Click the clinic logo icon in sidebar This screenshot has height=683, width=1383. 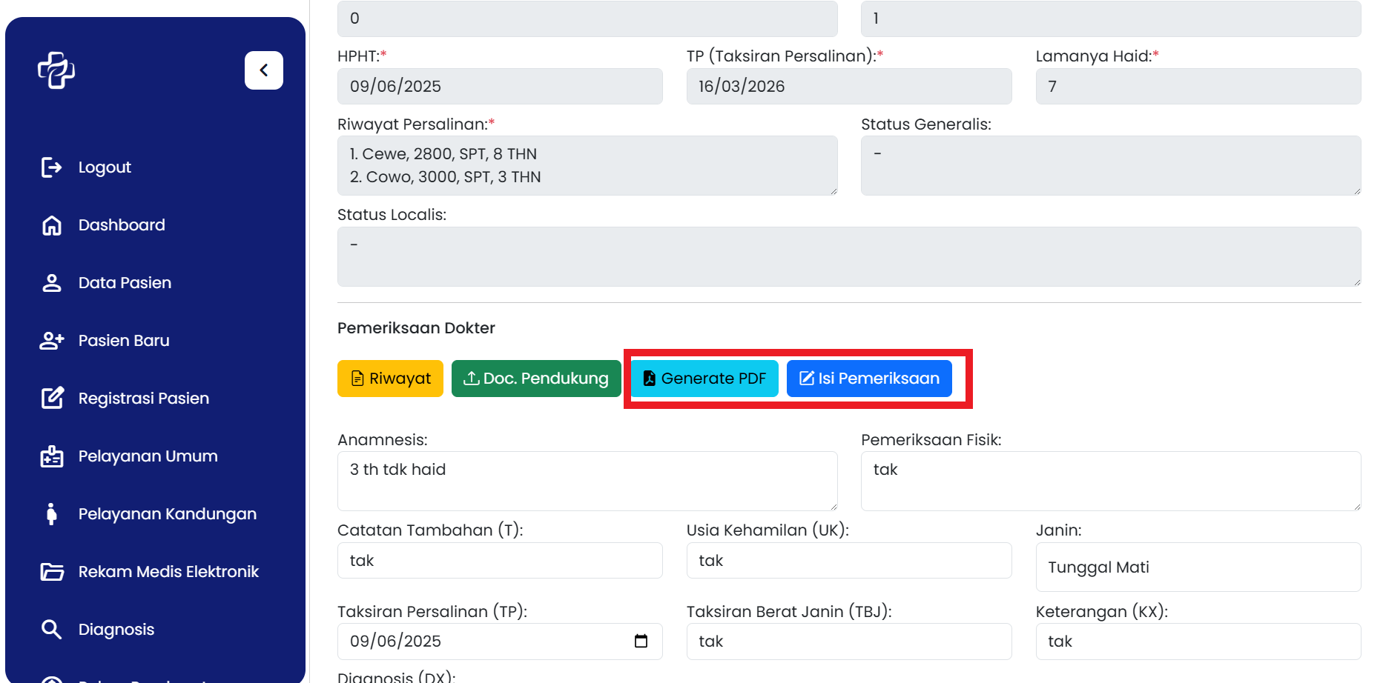pyautogui.click(x=56, y=70)
